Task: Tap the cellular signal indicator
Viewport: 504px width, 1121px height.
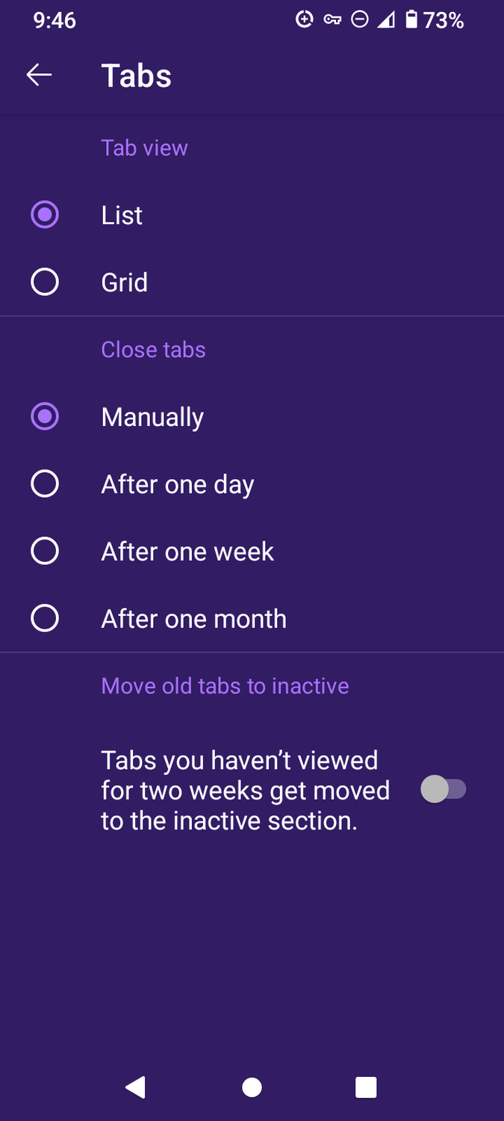Action: [386, 19]
